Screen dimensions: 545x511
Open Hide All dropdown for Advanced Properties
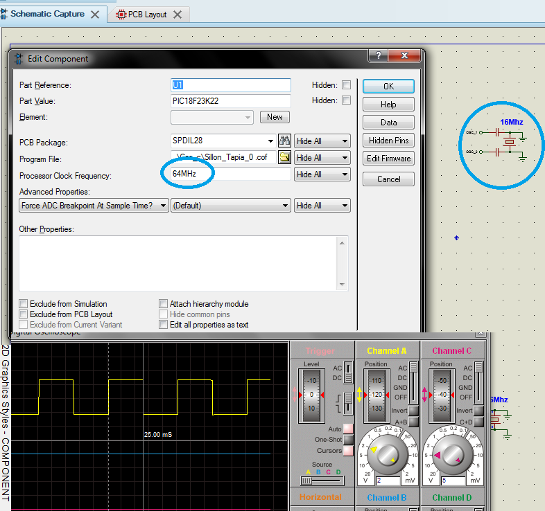pyautogui.click(x=322, y=206)
